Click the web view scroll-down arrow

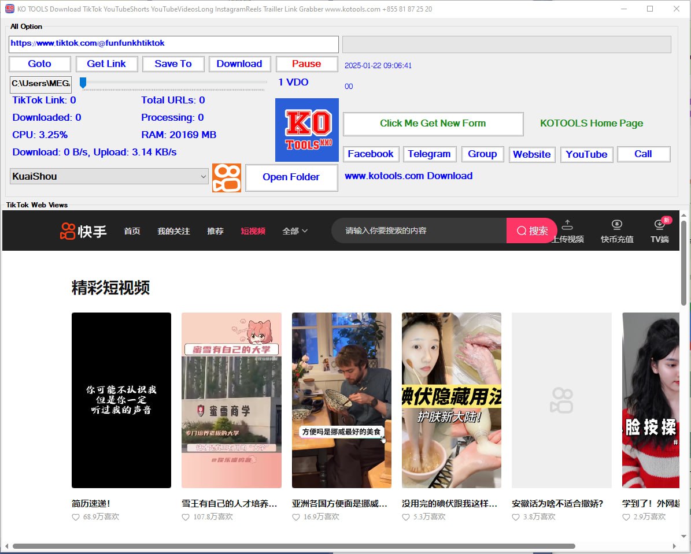tap(683, 537)
